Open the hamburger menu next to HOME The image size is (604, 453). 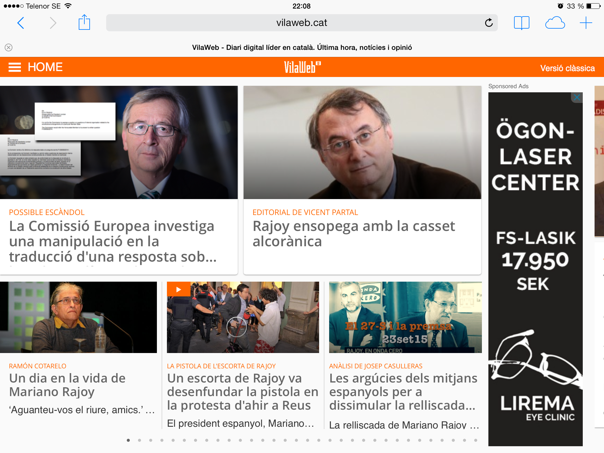click(15, 67)
